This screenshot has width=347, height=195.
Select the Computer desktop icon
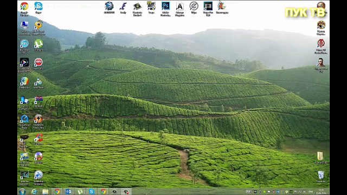(24, 28)
